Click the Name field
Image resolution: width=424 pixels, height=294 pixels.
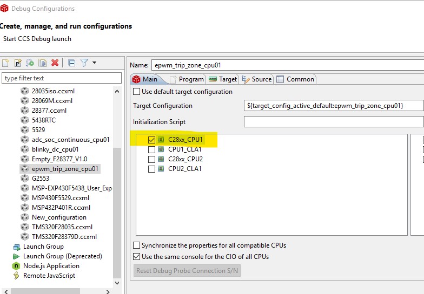click(x=288, y=65)
